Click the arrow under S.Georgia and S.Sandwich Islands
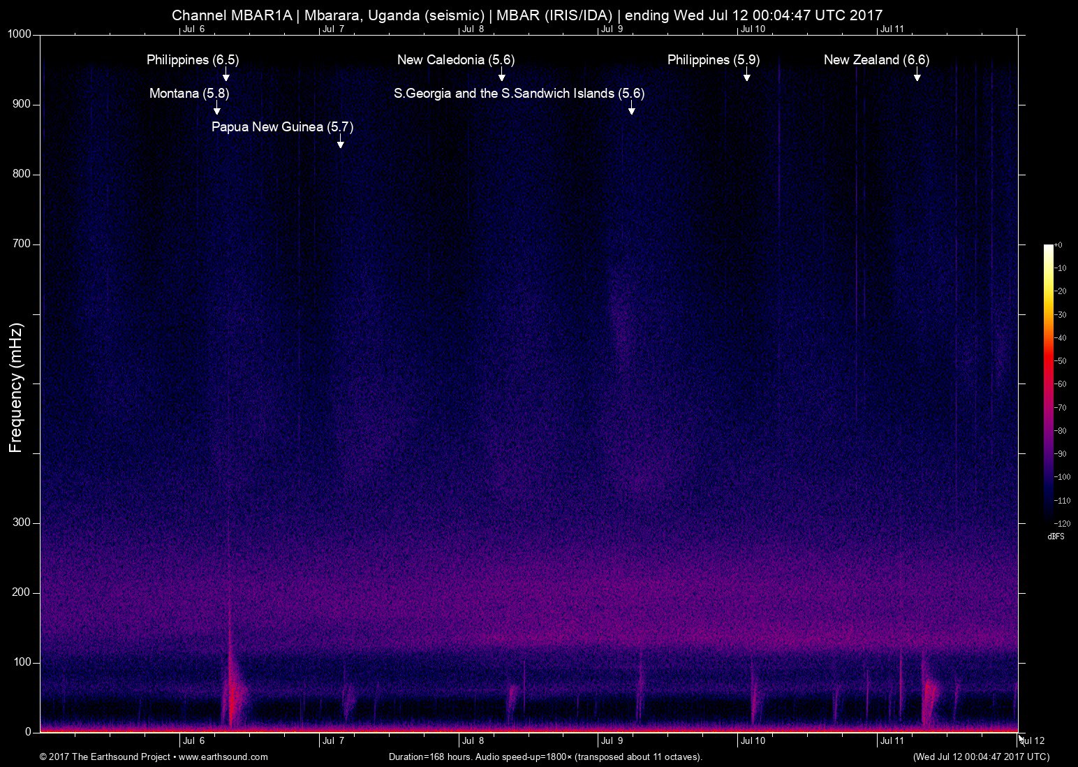Image resolution: width=1078 pixels, height=767 pixels. pyautogui.click(x=631, y=109)
